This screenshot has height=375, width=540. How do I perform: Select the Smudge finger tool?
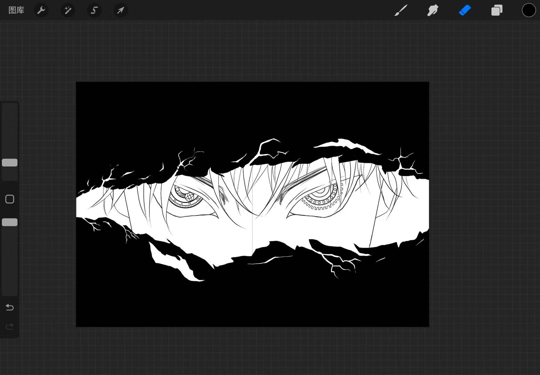pyautogui.click(x=433, y=10)
